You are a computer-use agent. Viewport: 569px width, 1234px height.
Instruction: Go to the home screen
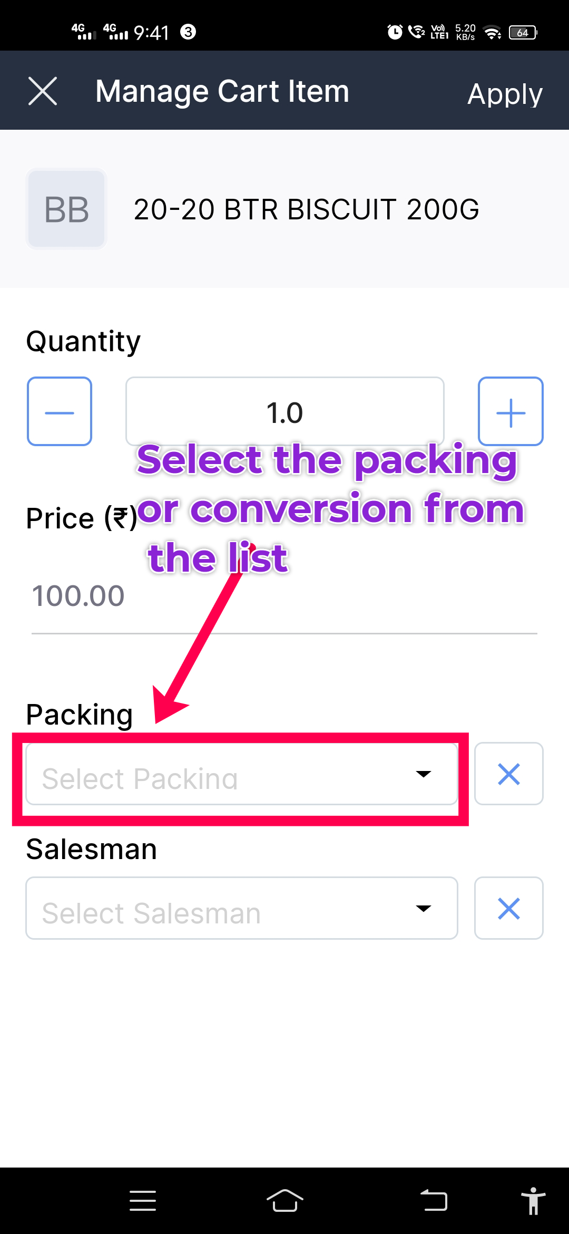[284, 1201]
